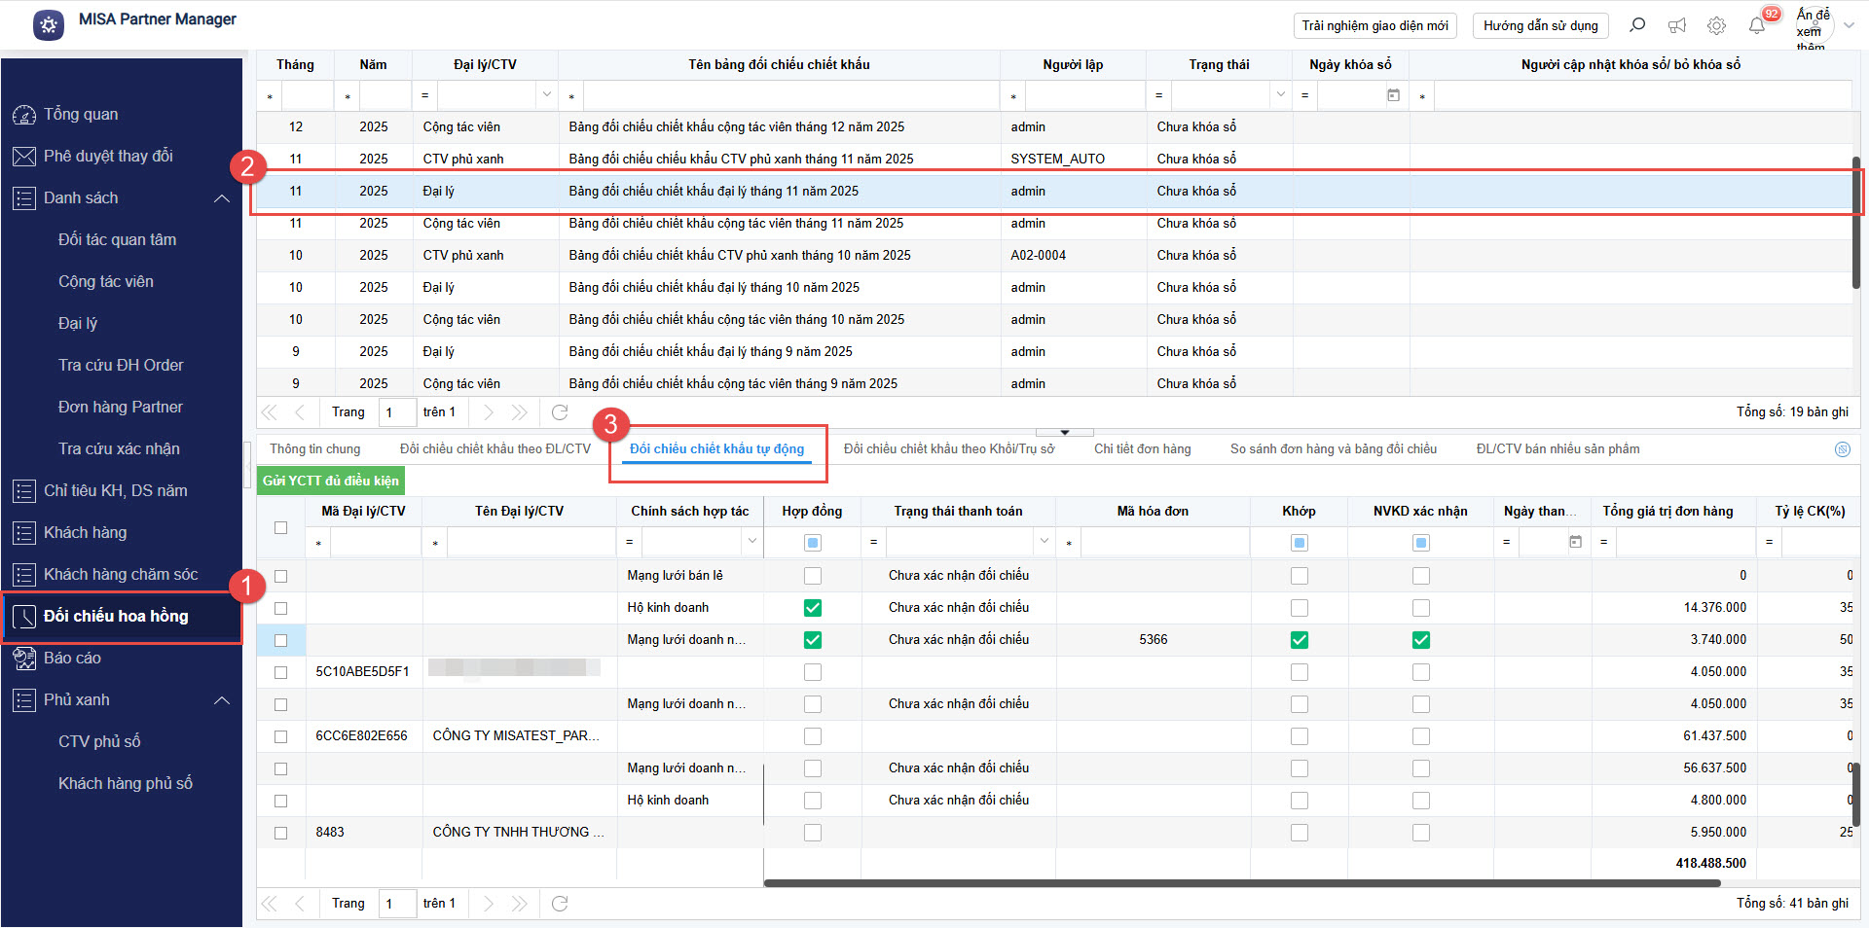Click the Gửi YCTT đủ điều kiện button
The height and width of the screenshot is (928, 1869).
pos(330,481)
